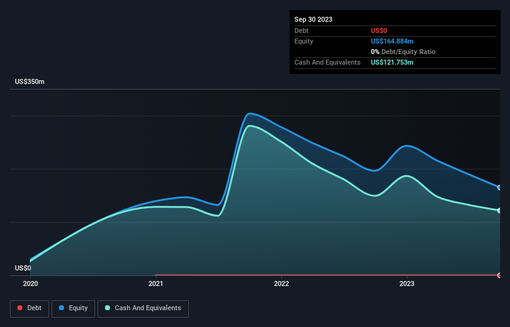
Task: Click the 2023 x-axis label
Action: (x=407, y=283)
